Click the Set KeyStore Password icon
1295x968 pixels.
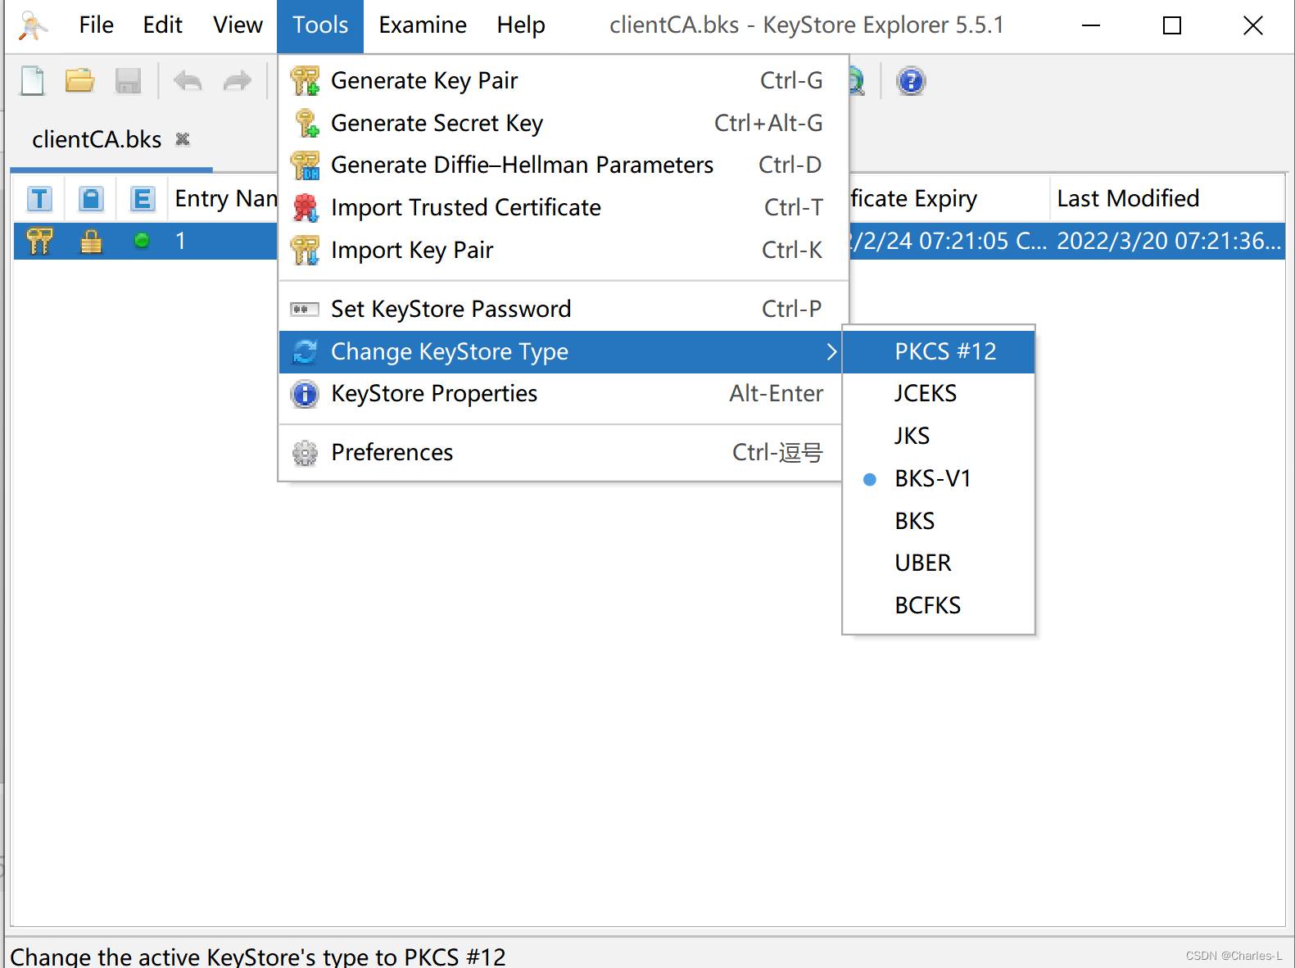click(305, 310)
